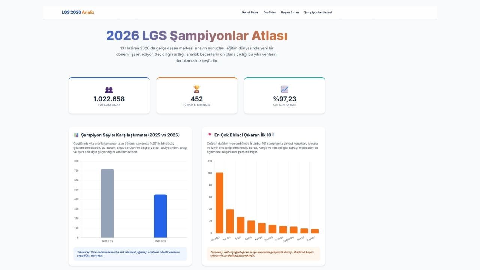The image size is (480, 270).
Task: Open the Genel Bakış nav item
Action: 250,12
